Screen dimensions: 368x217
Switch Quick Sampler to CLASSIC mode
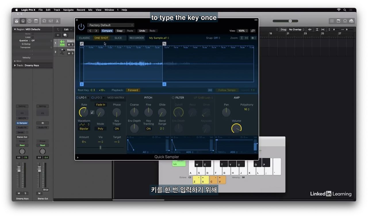85,38
